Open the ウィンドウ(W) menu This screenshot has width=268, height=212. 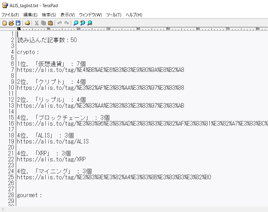click(90, 15)
